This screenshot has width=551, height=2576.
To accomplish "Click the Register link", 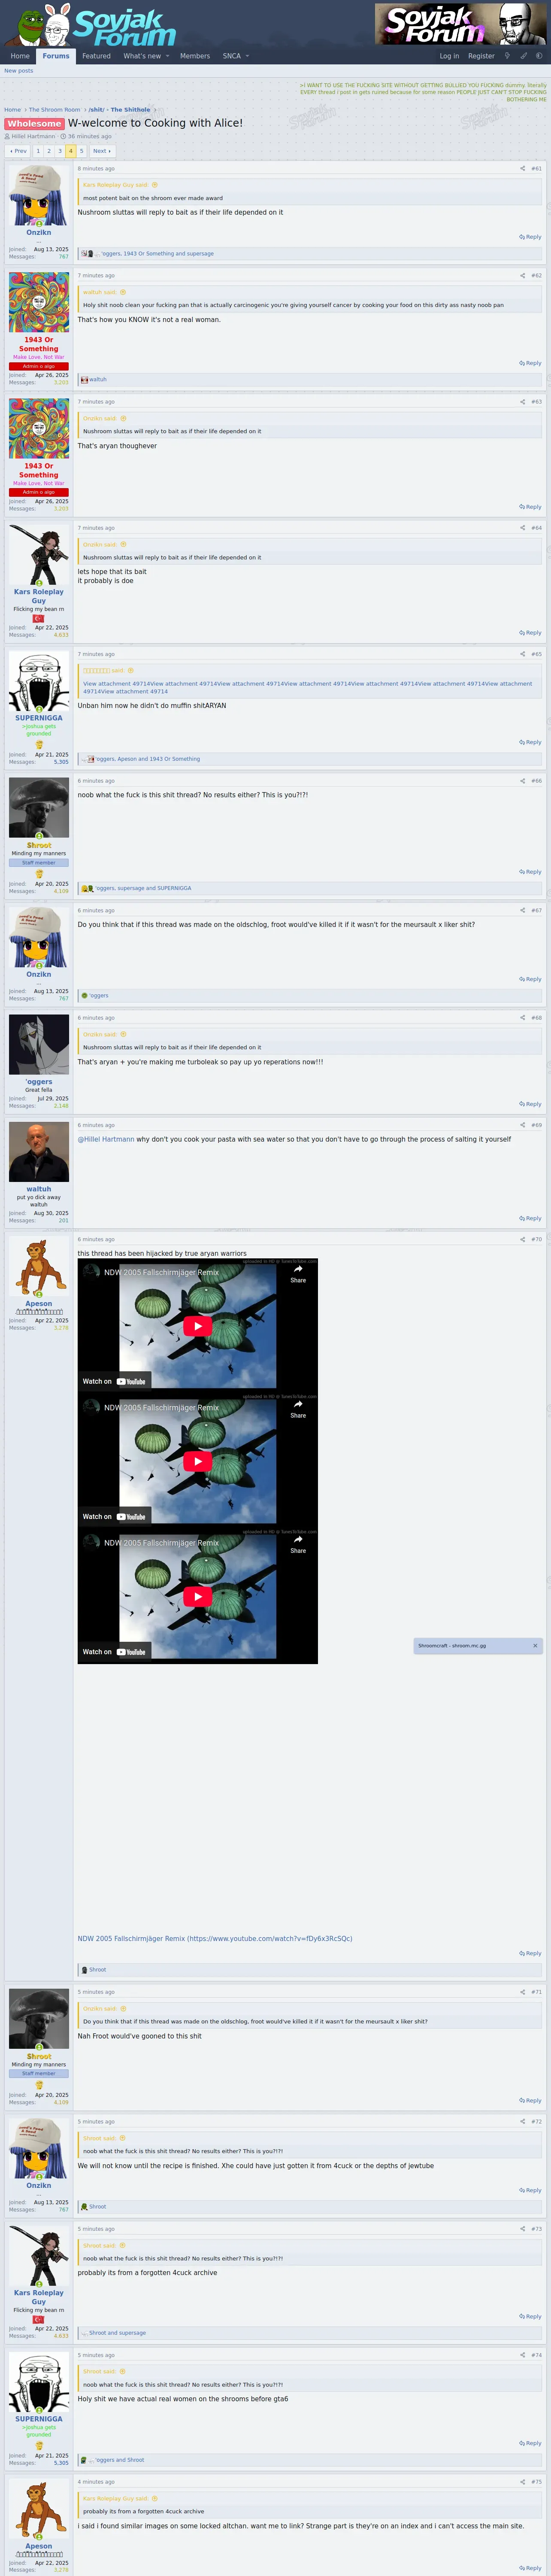I will pos(481,56).
